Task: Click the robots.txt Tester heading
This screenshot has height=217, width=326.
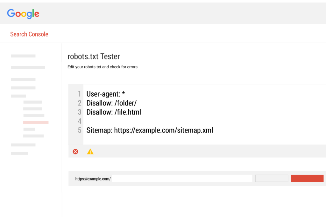Action: [x=93, y=56]
